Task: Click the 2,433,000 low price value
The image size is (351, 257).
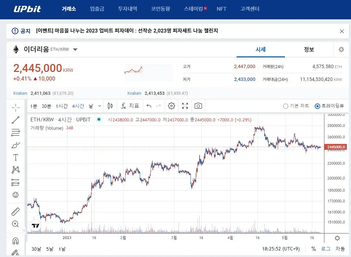Action: click(244, 79)
